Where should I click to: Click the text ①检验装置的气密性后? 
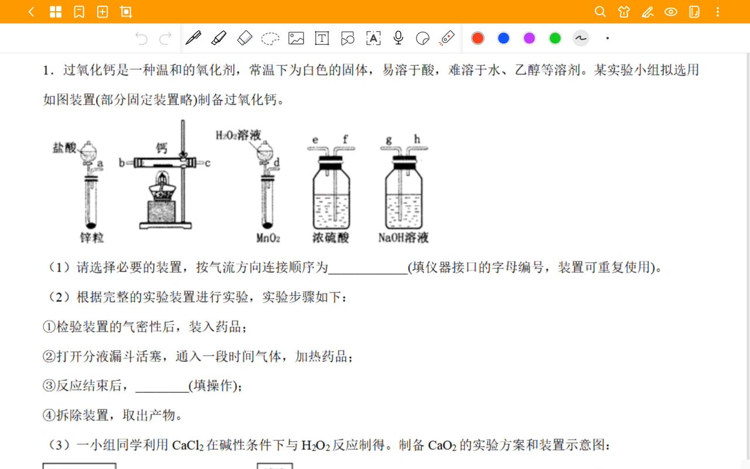(110, 327)
